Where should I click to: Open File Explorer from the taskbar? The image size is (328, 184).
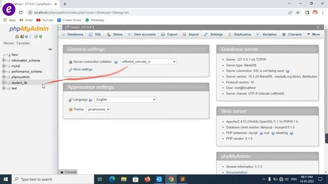pyautogui.click(x=124, y=179)
